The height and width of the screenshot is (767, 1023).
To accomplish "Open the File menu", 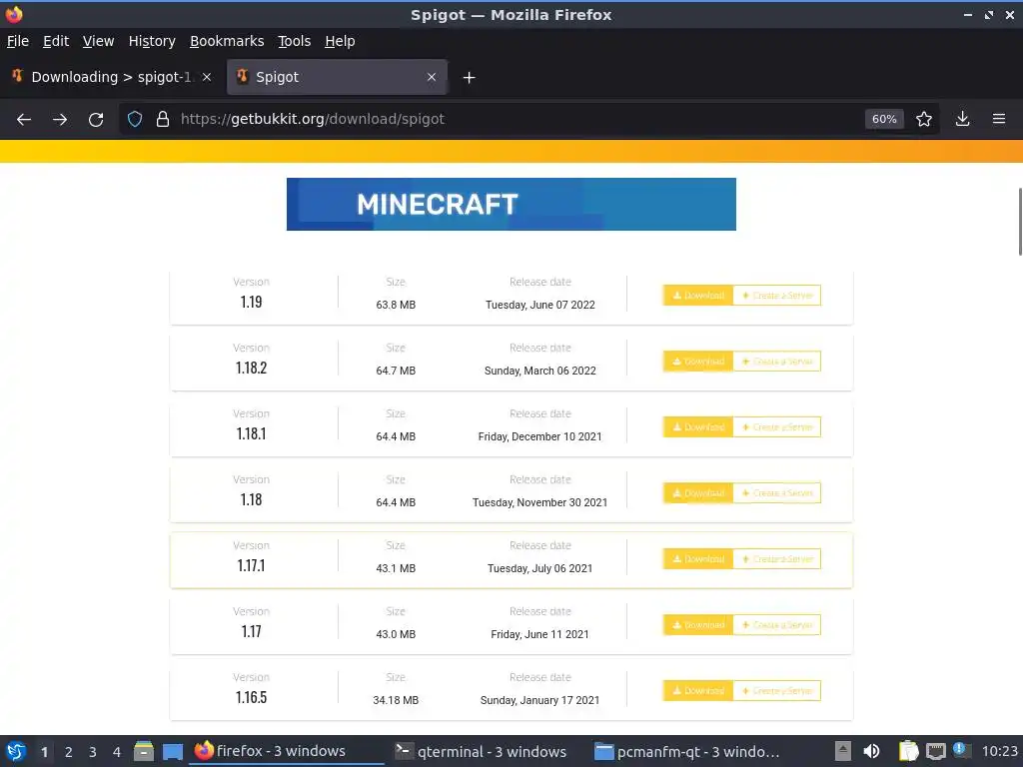I will coord(18,41).
